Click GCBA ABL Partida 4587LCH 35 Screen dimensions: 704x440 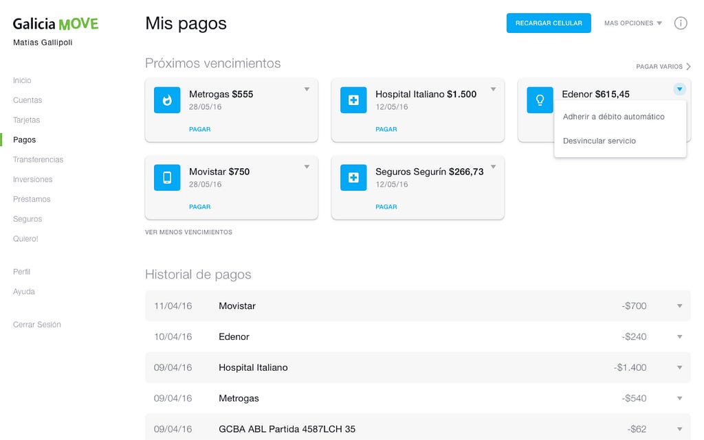click(x=287, y=429)
